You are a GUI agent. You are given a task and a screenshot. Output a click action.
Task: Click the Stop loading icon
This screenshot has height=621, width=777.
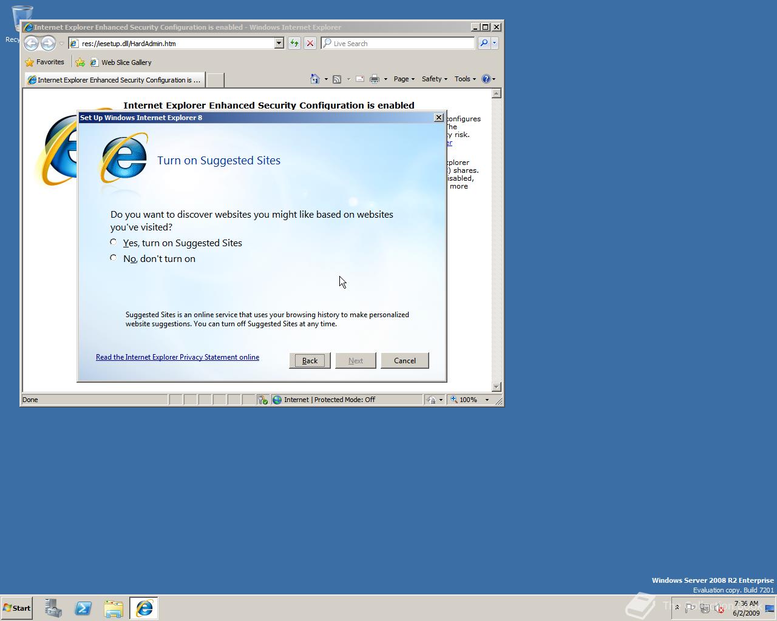pyautogui.click(x=310, y=43)
